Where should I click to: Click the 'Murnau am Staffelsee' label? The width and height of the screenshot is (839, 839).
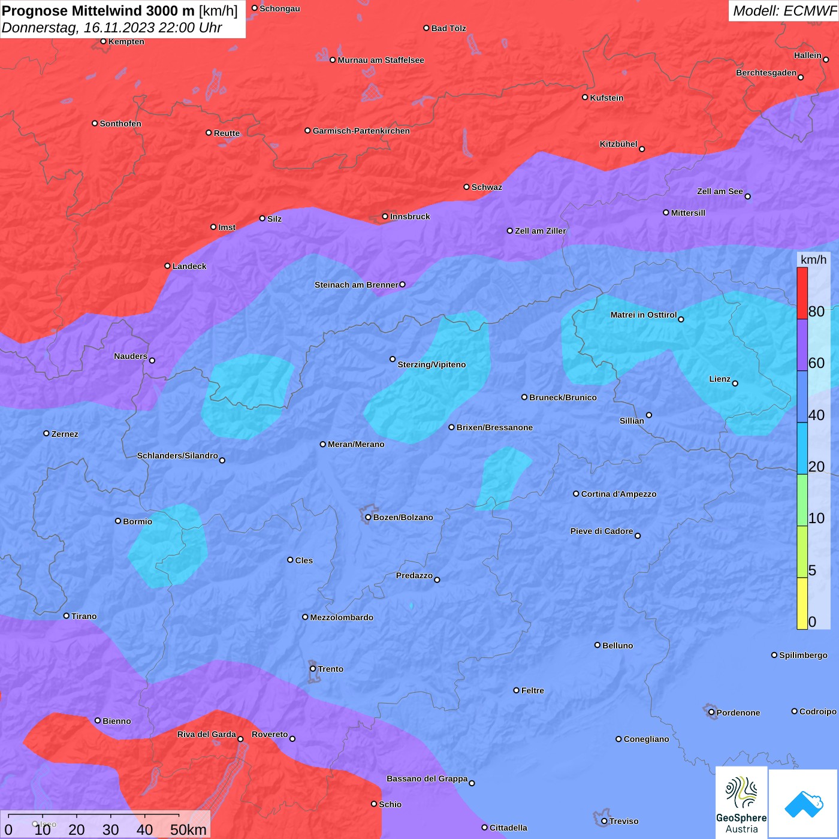[x=381, y=60]
